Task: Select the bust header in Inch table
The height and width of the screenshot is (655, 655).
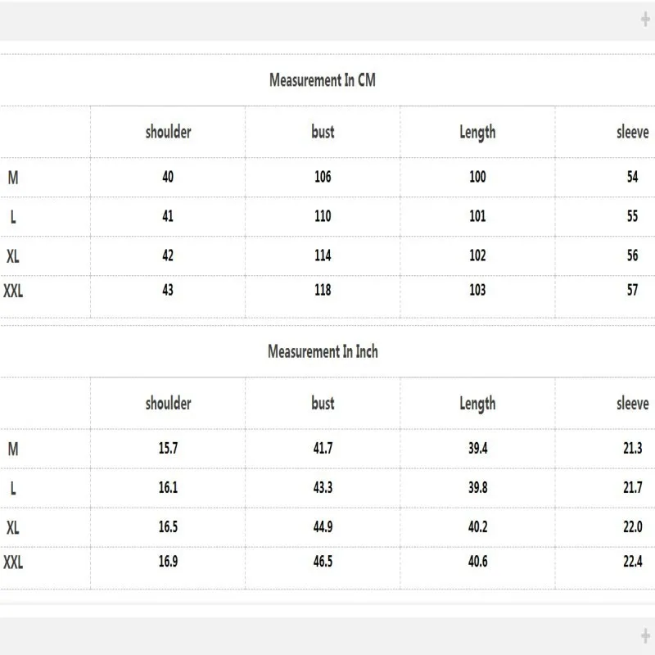Action: click(323, 403)
